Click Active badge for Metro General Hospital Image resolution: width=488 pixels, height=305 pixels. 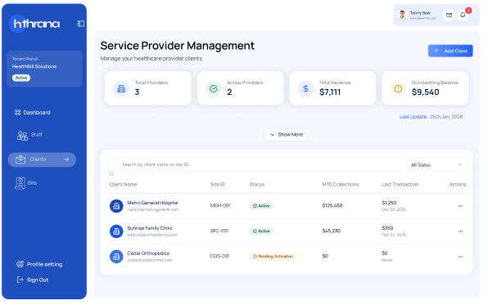261,206
